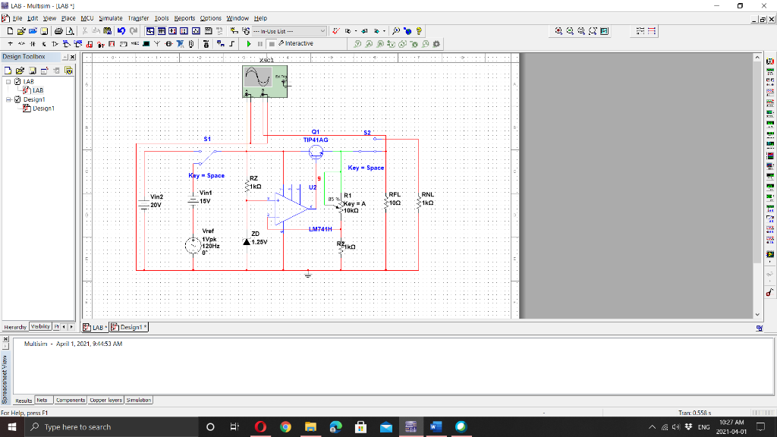
Task: Zoom in using the magnifier toolbar icon
Action: (x=558, y=31)
